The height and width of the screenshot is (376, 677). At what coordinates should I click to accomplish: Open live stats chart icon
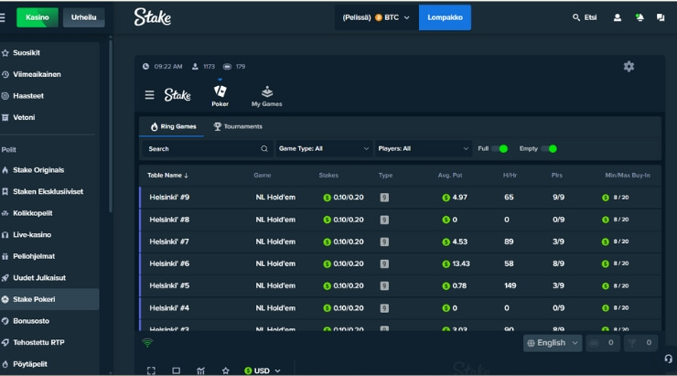[200, 371]
